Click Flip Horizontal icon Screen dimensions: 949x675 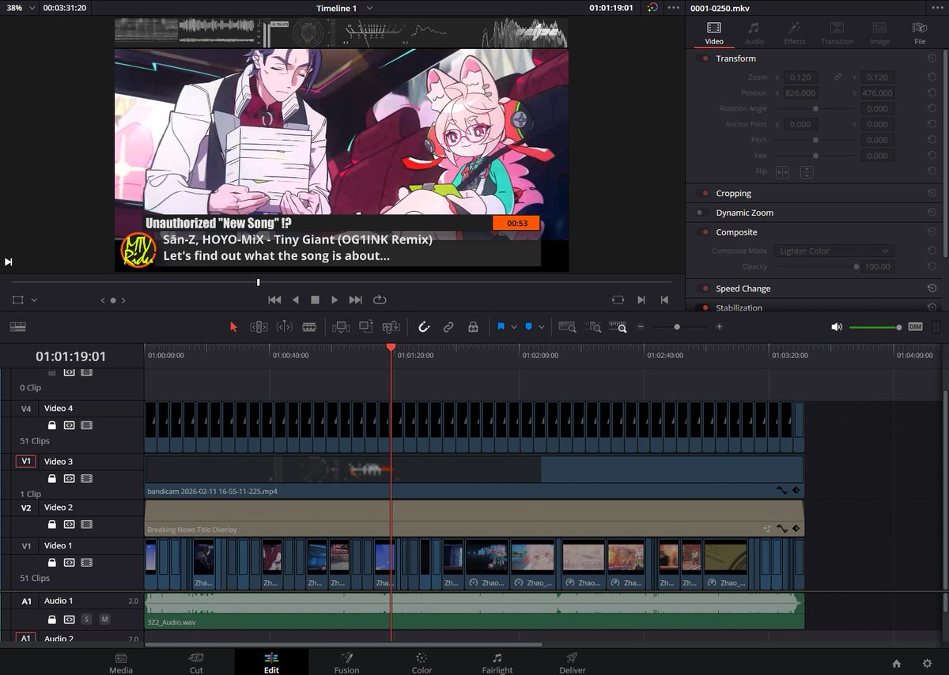(782, 172)
